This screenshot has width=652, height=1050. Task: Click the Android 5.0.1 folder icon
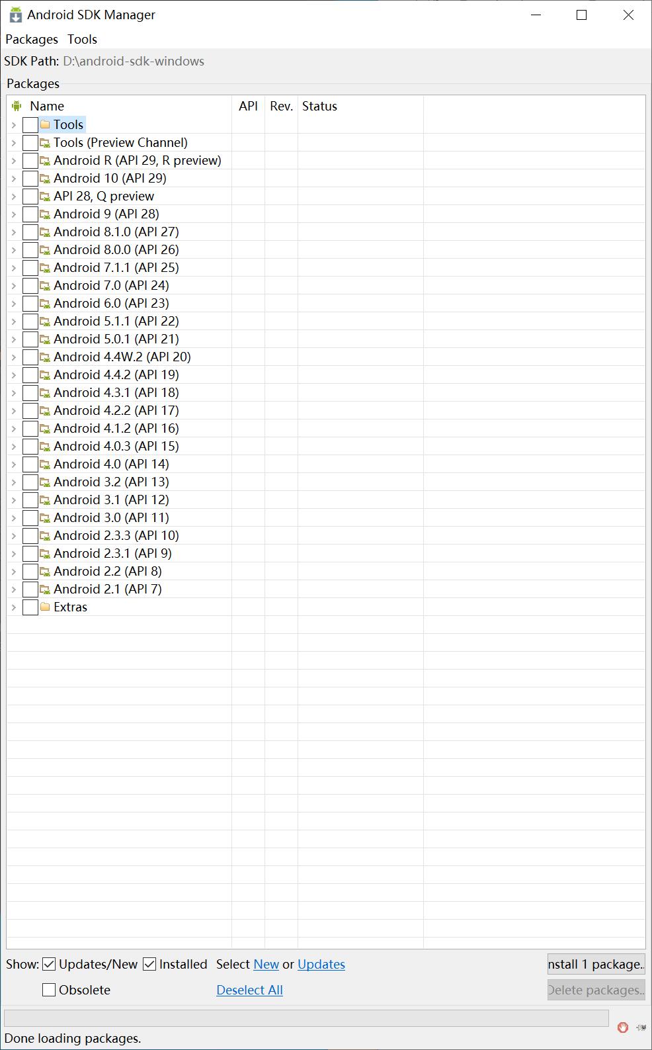coord(45,339)
